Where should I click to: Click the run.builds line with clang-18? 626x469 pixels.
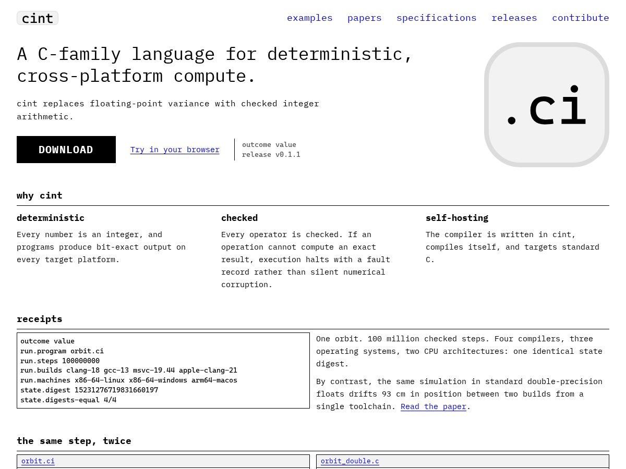[129, 371]
